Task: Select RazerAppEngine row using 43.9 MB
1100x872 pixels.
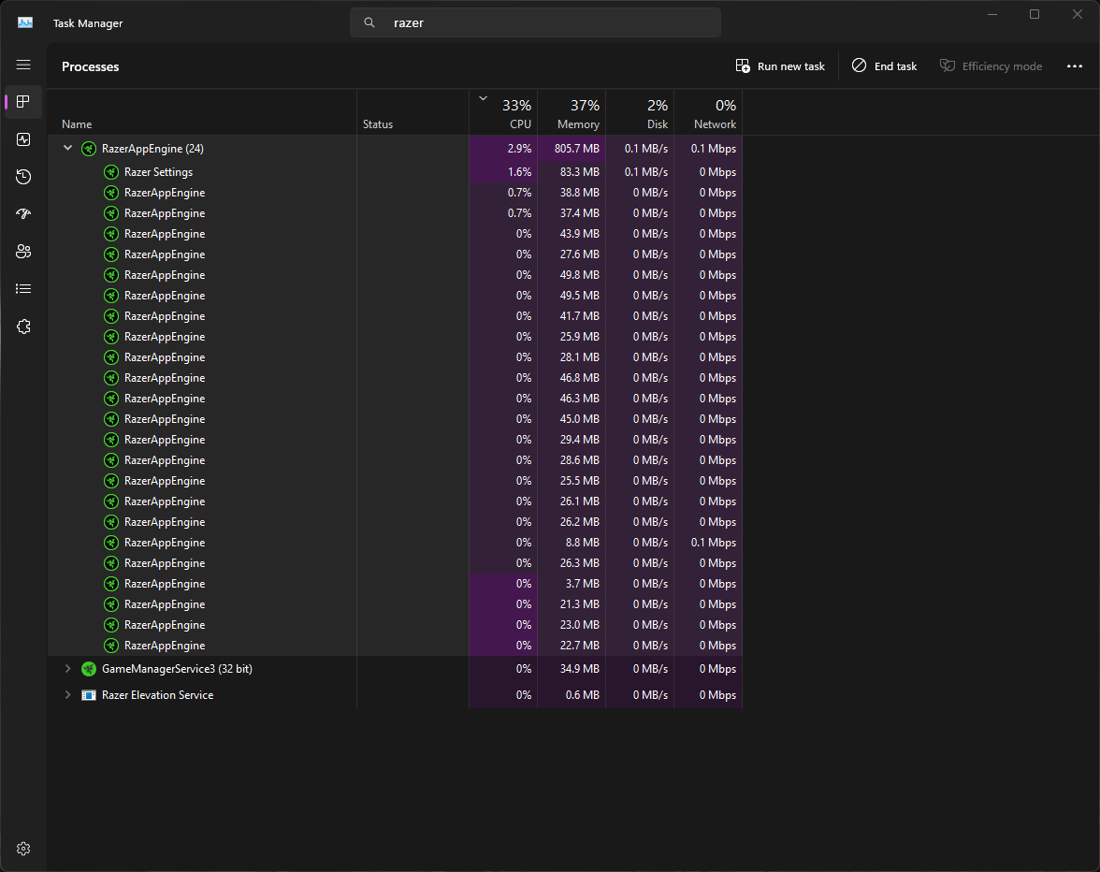Action: click(395, 234)
